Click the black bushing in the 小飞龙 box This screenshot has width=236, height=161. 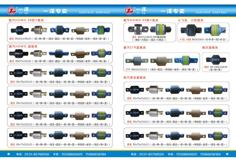(x=191, y=30)
